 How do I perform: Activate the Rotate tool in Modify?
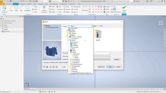tap(52, 12)
